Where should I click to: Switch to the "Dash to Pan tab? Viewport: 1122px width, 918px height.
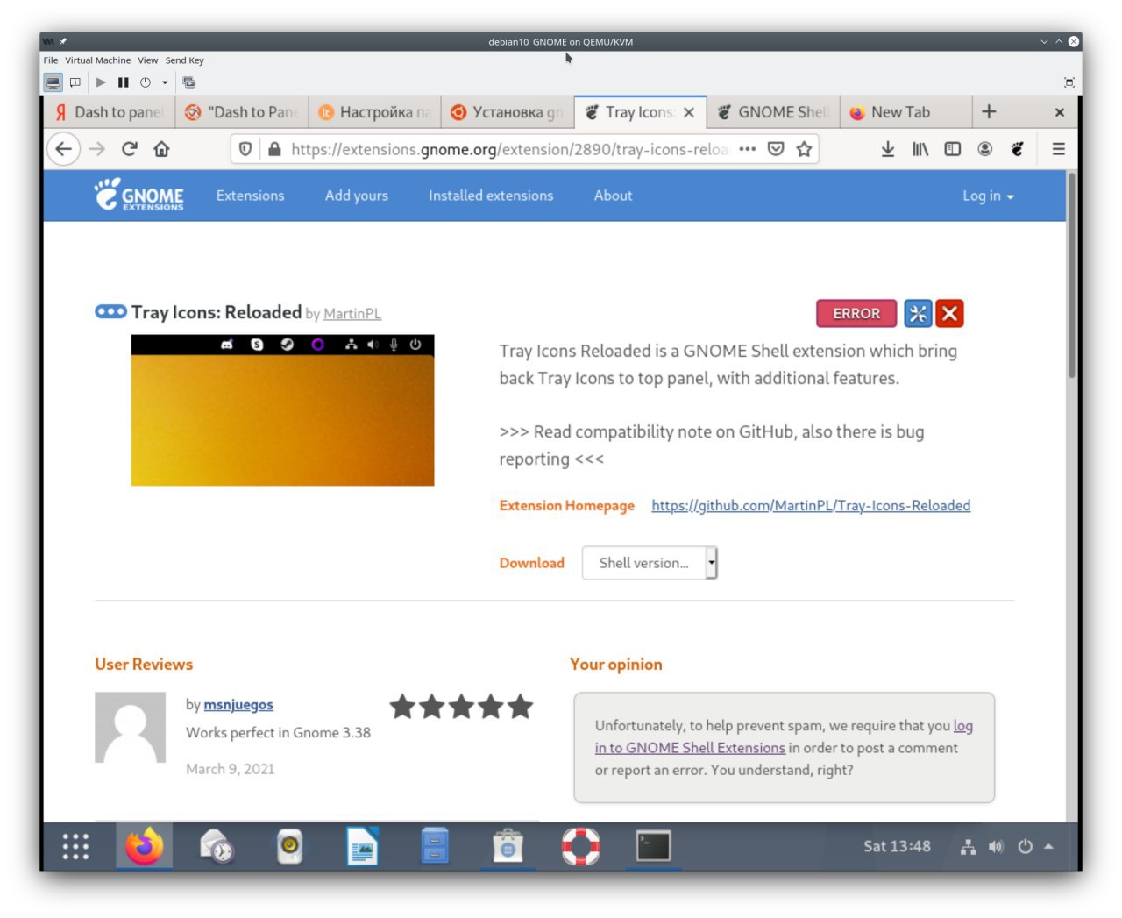pos(242,112)
